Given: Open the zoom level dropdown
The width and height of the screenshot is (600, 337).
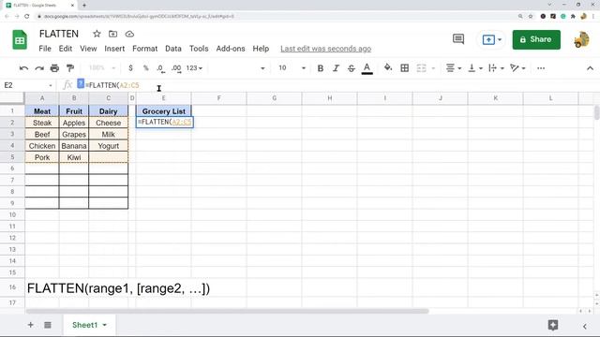Looking at the screenshot, I should click(102, 68).
